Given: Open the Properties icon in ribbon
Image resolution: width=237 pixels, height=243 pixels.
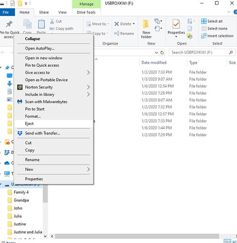Looking at the screenshot, I should (176, 24).
